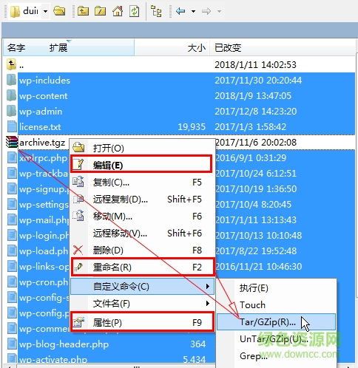Viewport: 358px width, 368px height.
Task: Open the root directory toolbar icon
Action: [100, 11]
